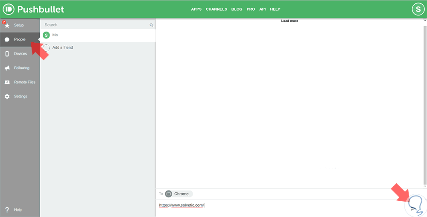Click the search magnifier icon

pyautogui.click(x=152, y=25)
